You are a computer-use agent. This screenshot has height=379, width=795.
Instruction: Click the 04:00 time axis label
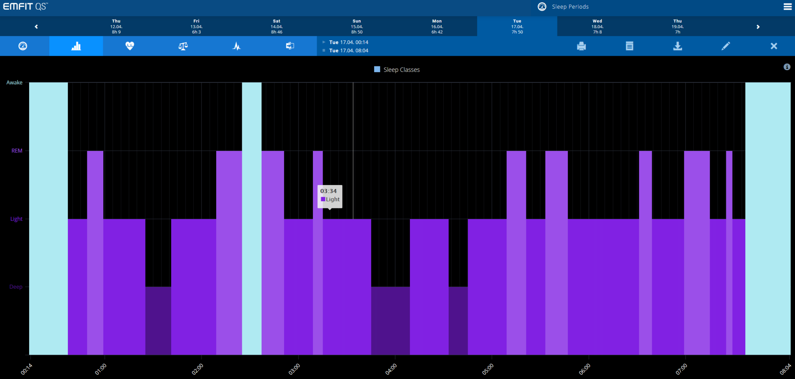(x=391, y=369)
